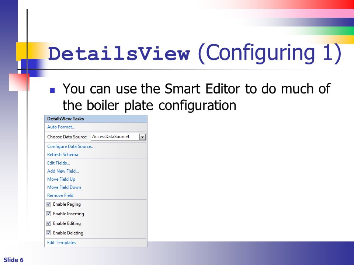Image resolution: width=354 pixels, height=265 pixels.
Task: Toggle the Enable Editing checkbox
Action: click(x=49, y=223)
